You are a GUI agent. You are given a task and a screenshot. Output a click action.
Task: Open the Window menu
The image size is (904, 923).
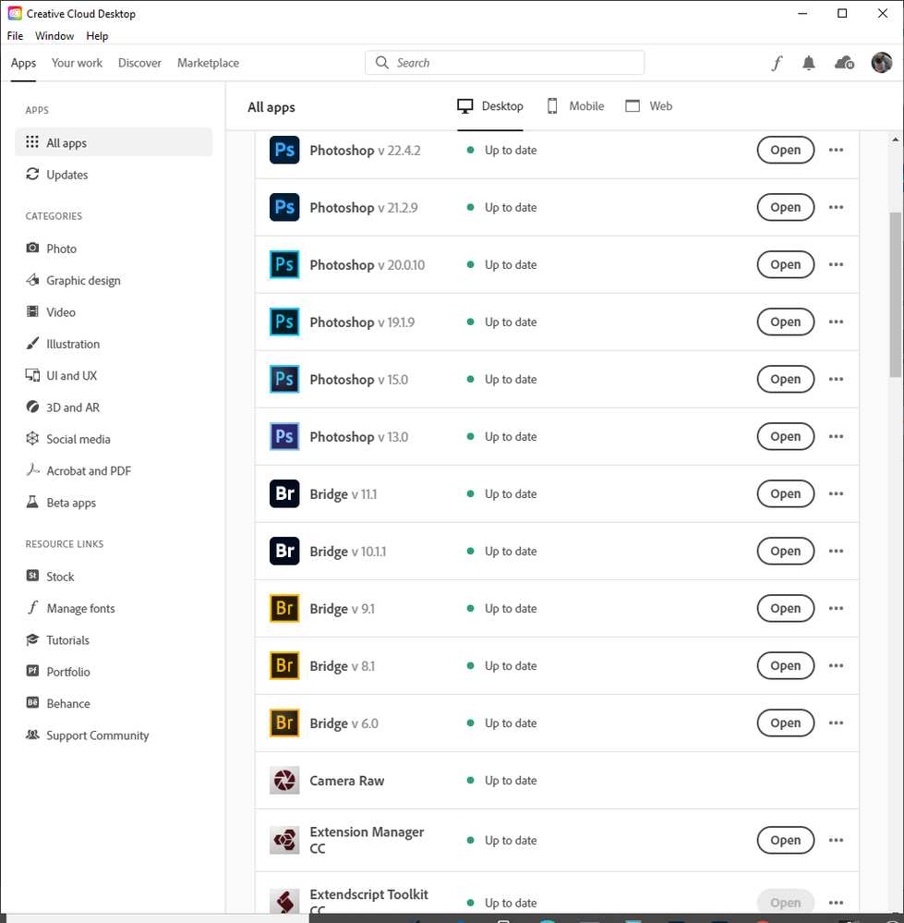(x=54, y=36)
